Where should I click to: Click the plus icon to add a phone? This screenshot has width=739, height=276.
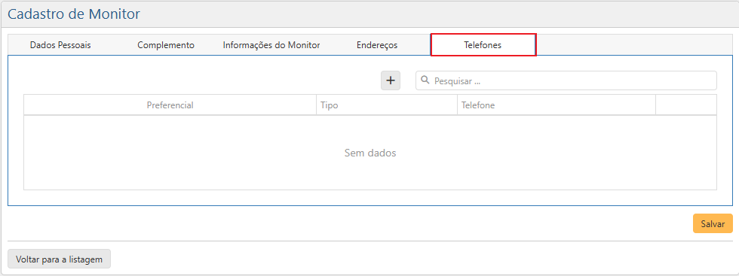pos(391,80)
